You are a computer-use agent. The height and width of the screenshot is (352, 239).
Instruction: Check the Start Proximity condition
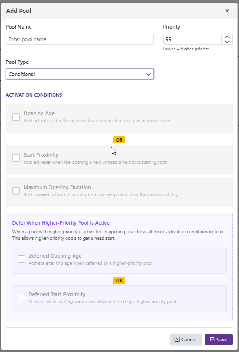click(16, 158)
